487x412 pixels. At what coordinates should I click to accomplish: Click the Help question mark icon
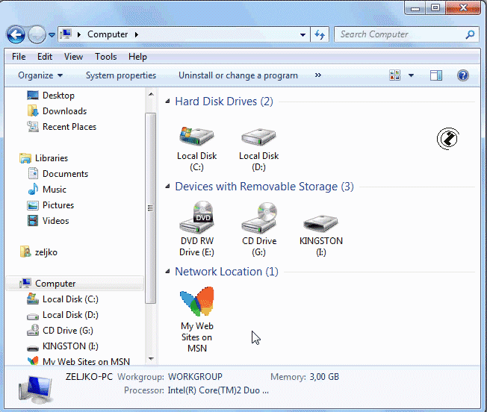tap(462, 75)
